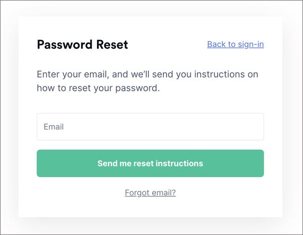Choose the Forgot email? option below the button
303x235 pixels.
[x=150, y=192]
